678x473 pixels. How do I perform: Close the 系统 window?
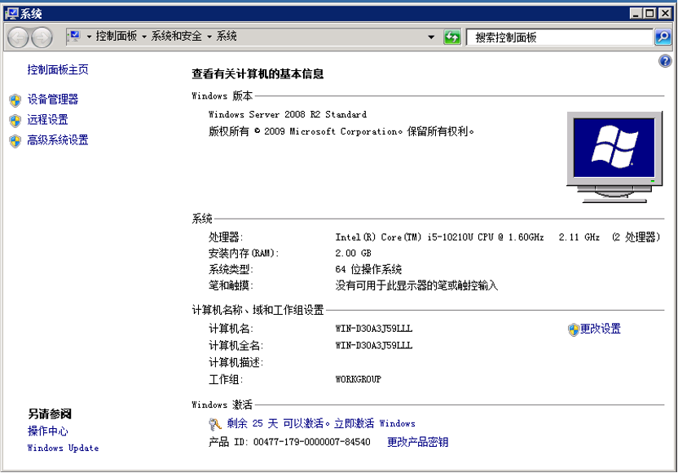pos(665,13)
